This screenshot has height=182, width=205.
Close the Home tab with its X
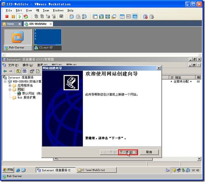[x=20, y=24]
